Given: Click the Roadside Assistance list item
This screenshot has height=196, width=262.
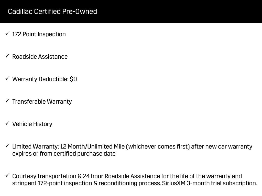Looking at the screenshot, I should [x=40, y=57].
